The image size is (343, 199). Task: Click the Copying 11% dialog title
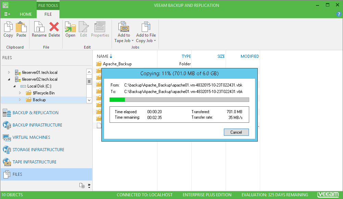[179, 74]
